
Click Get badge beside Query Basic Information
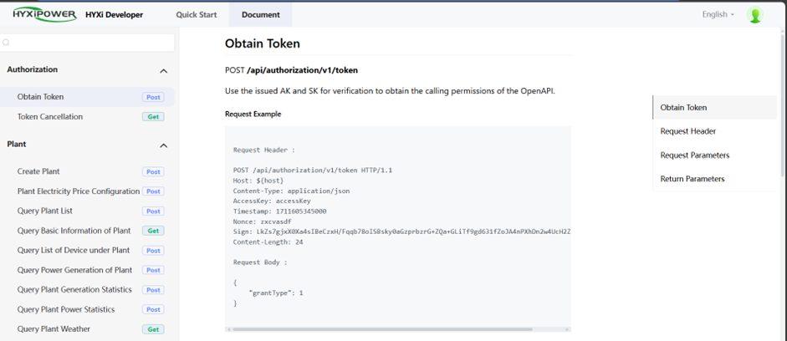(x=152, y=231)
